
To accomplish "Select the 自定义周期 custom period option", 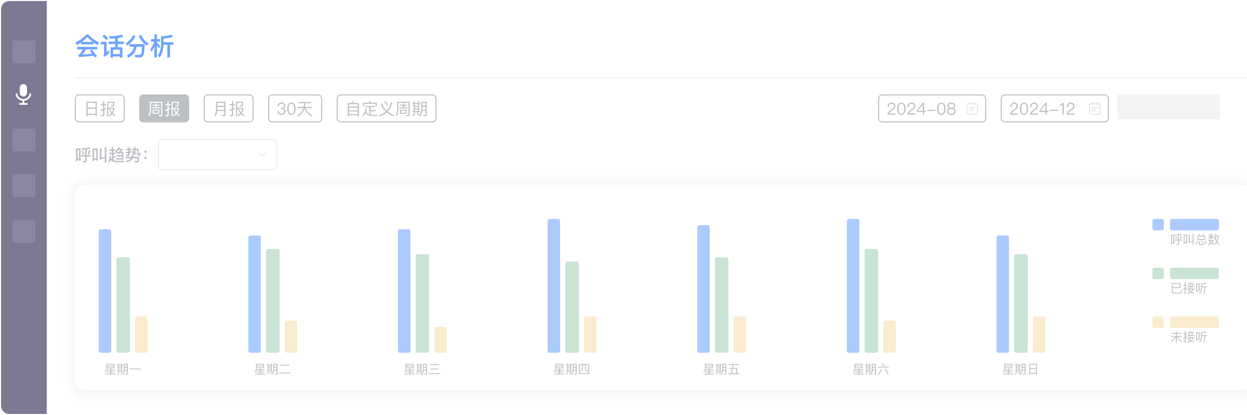I will (x=387, y=108).
